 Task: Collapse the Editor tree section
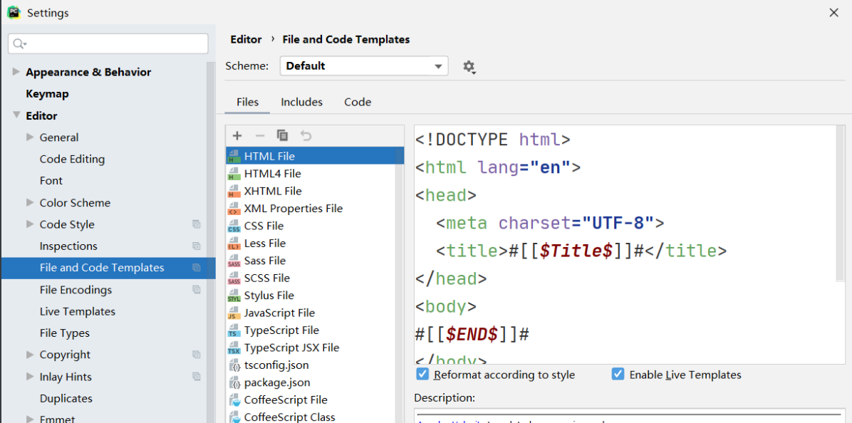[x=16, y=115]
